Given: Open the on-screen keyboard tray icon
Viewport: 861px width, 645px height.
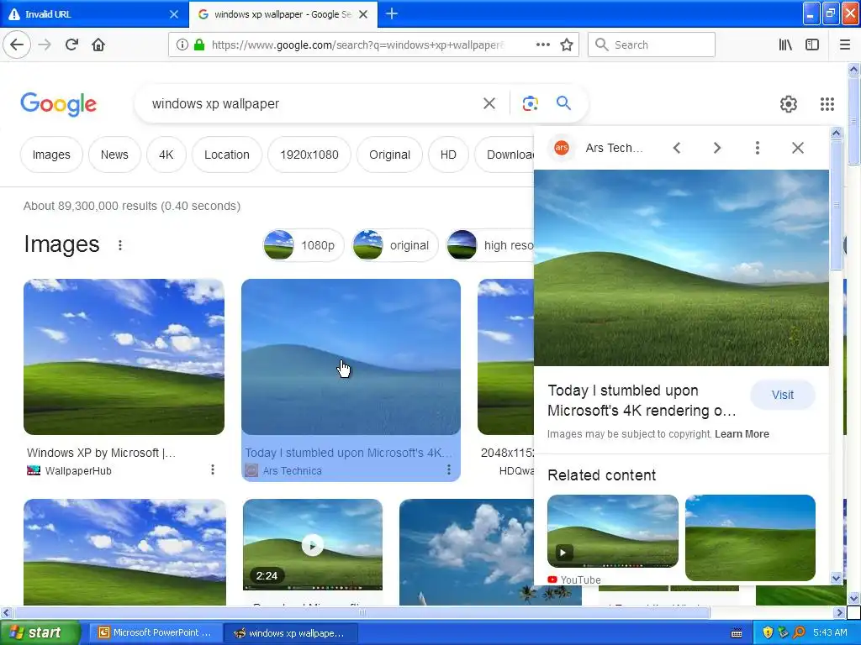Looking at the screenshot, I should (x=737, y=632).
